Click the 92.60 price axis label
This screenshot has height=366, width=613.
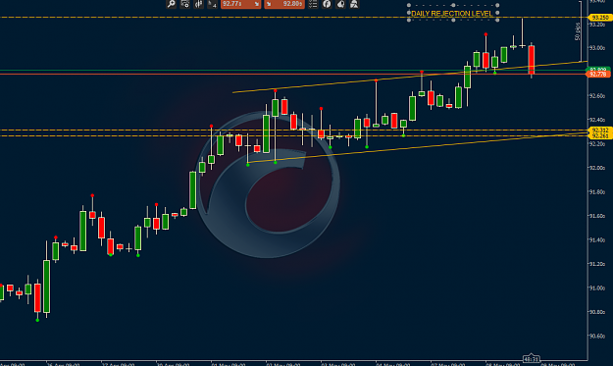(x=597, y=96)
